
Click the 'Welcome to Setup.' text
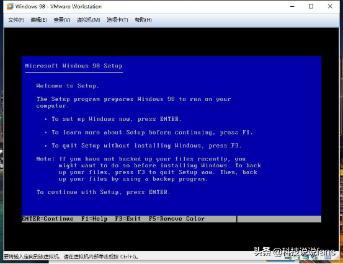click(68, 86)
